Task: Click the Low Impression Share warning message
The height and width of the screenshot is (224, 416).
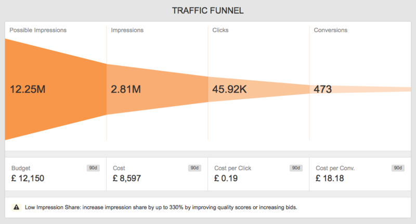Action: (161, 207)
